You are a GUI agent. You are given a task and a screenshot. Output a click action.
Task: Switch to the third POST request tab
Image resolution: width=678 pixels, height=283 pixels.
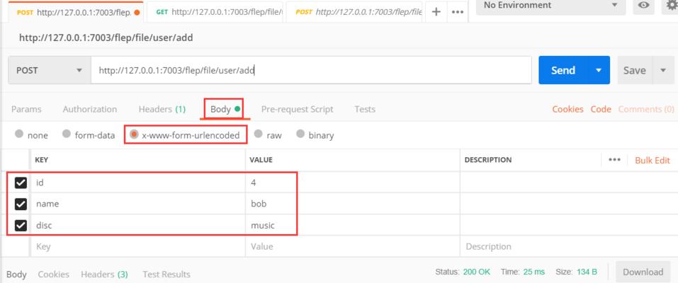(354, 12)
